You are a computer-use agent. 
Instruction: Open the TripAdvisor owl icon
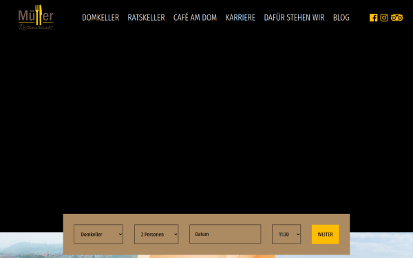click(x=396, y=18)
